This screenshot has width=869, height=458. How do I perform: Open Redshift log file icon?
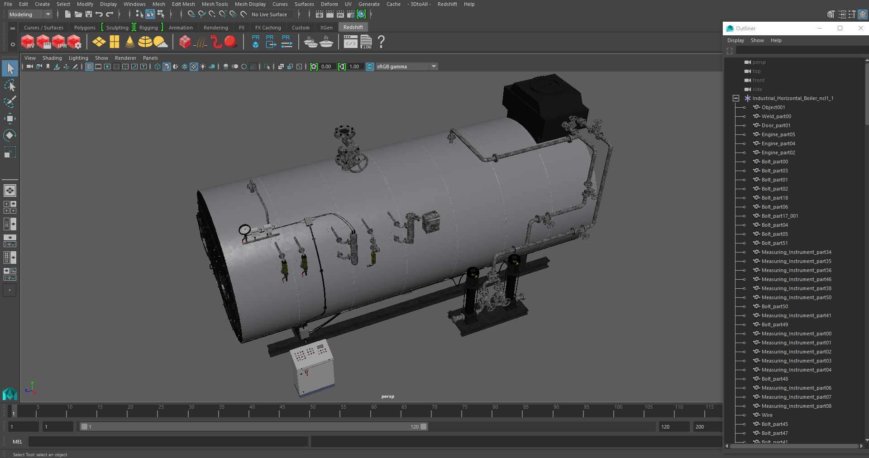pyautogui.click(x=366, y=42)
